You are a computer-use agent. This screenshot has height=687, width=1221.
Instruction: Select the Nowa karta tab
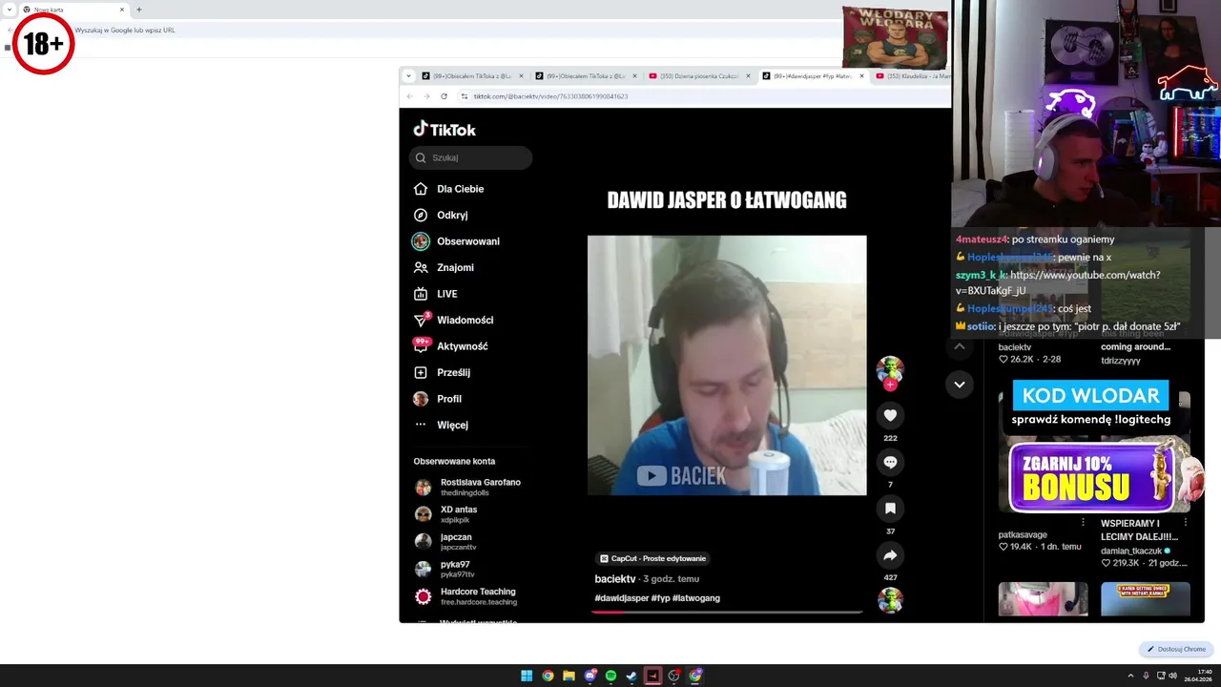click(x=73, y=10)
